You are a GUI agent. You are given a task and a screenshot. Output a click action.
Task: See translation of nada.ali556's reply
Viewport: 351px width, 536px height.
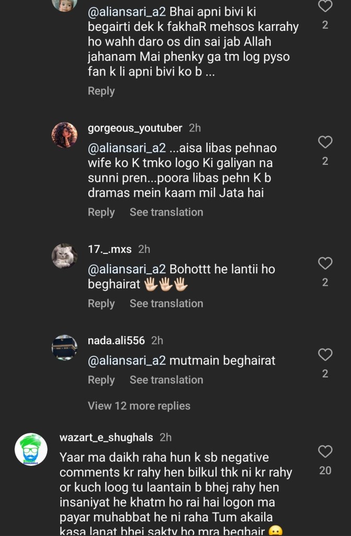pos(166,379)
